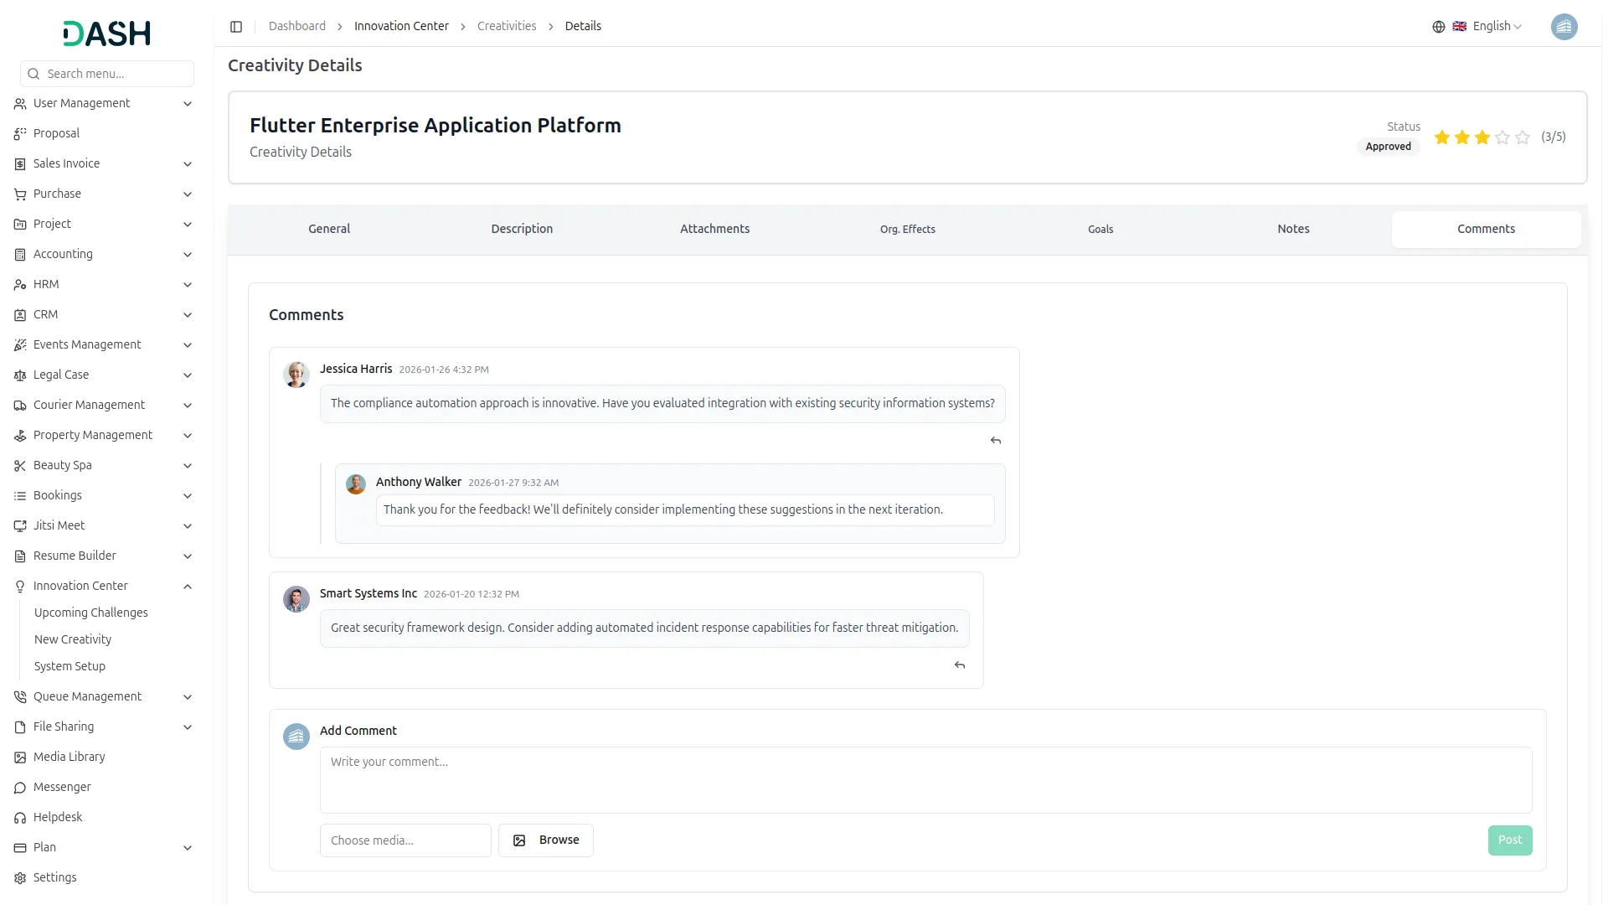Open Upcoming Challenges submenu item
This screenshot has height=905, width=1608.
point(91,613)
